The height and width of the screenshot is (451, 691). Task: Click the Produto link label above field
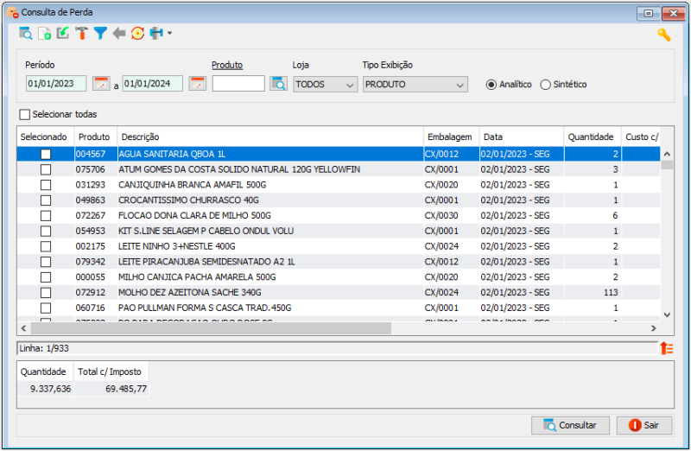click(x=227, y=66)
